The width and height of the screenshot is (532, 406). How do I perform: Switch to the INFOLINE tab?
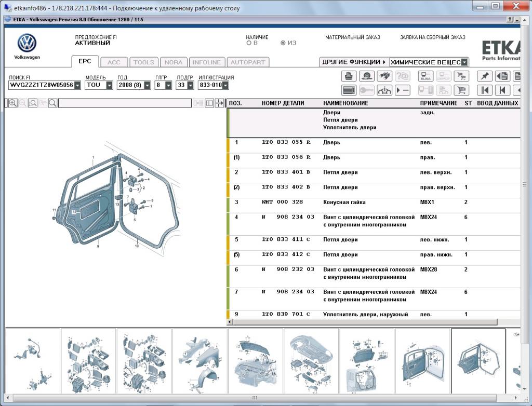tap(207, 62)
